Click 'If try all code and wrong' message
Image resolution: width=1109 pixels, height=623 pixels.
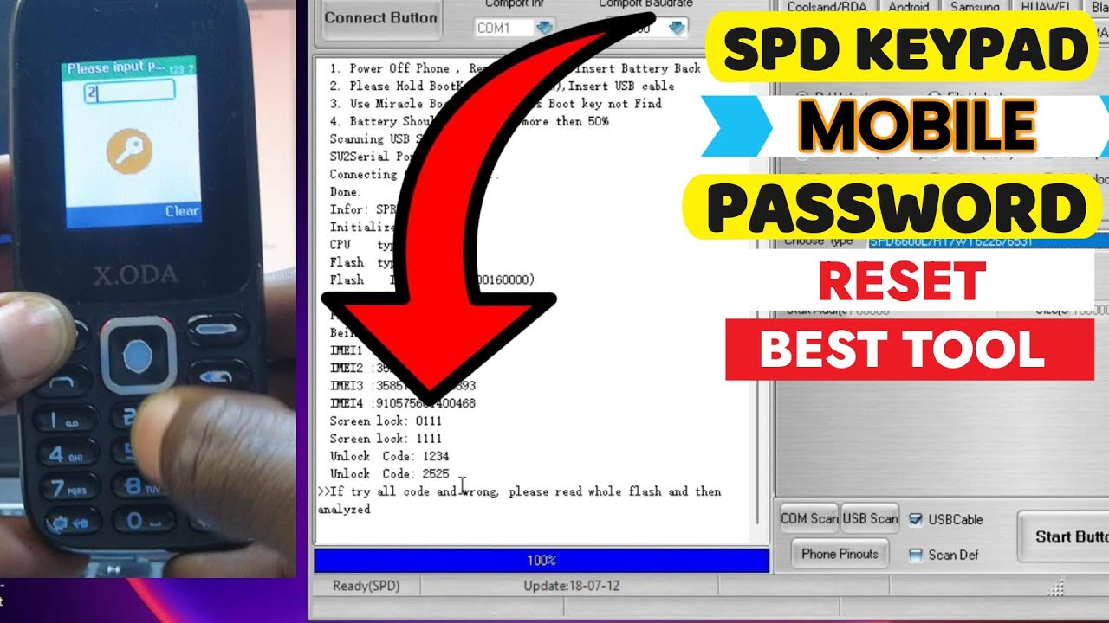pyautogui.click(x=519, y=500)
